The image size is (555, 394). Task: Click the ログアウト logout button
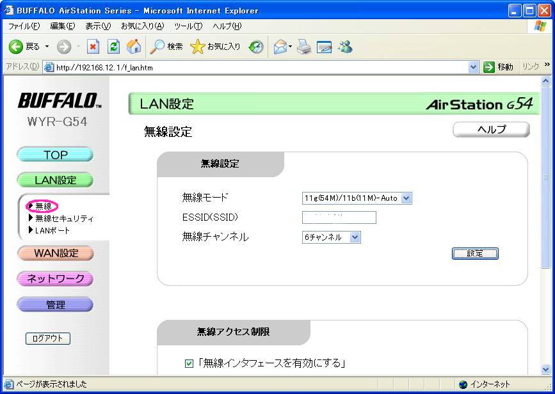point(48,338)
